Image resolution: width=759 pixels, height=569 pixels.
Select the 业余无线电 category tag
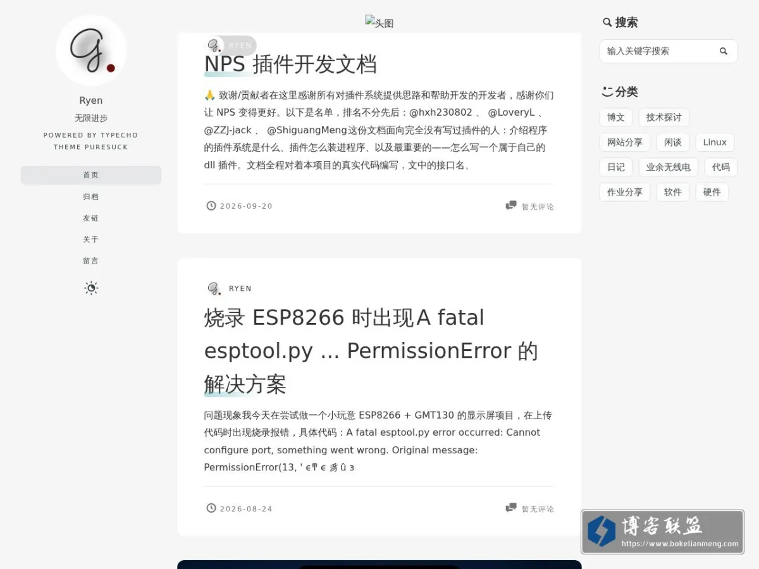[669, 167]
